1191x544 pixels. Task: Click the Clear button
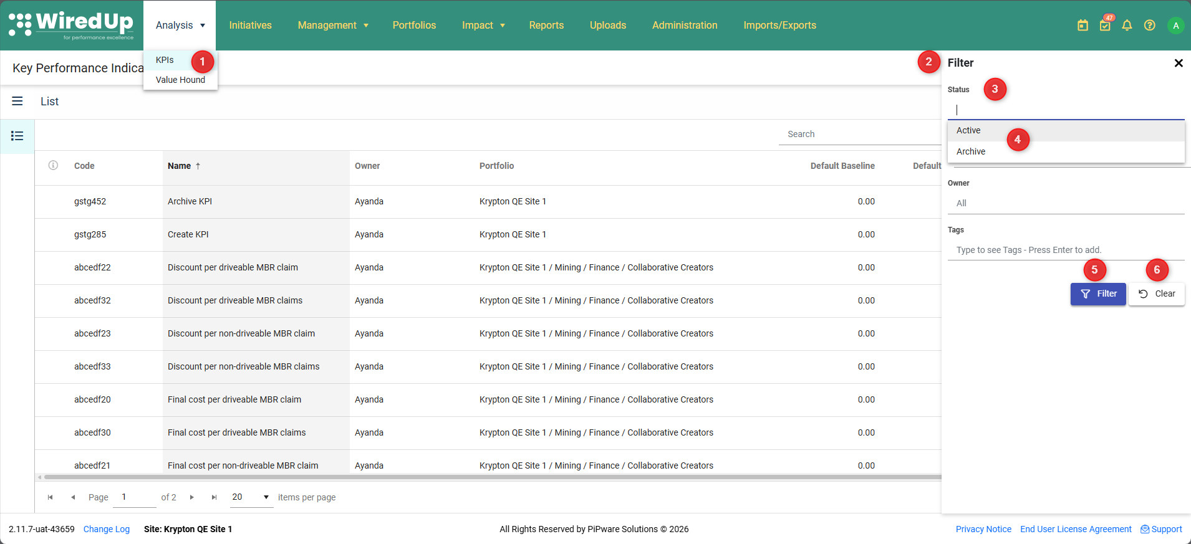tap(1157, 294)
